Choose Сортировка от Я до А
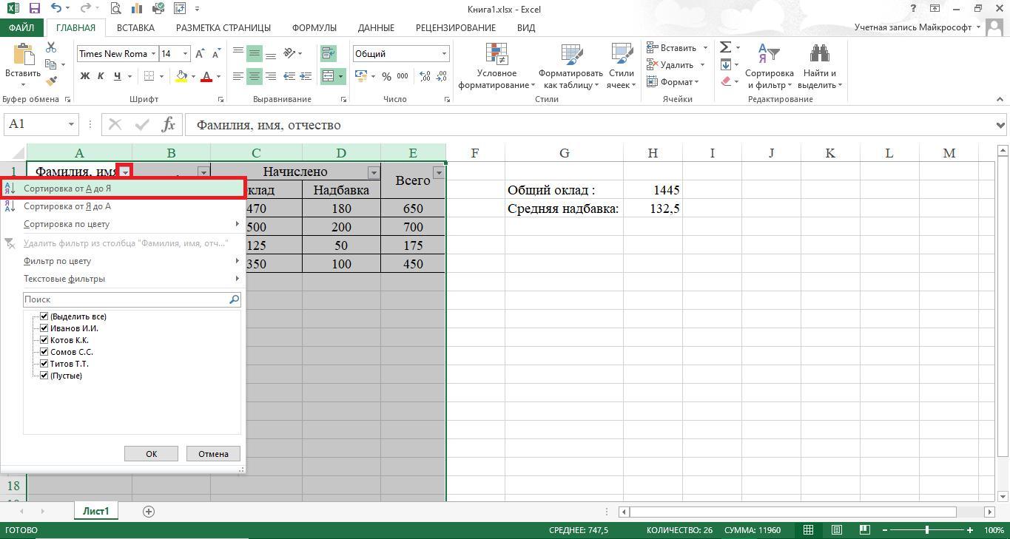This screenshot has width=1010, height=539. tap(123, 206)
